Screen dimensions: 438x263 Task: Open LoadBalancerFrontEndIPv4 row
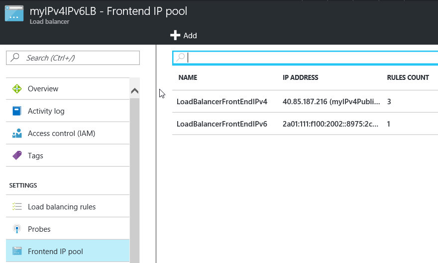tap(222, 102)
